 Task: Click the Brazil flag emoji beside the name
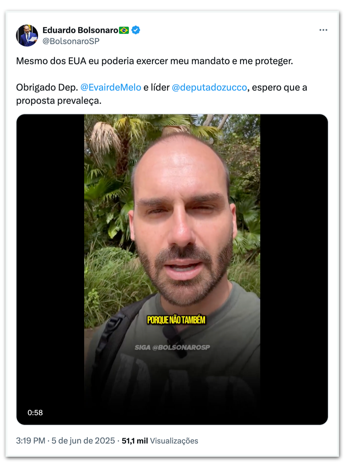124,30
